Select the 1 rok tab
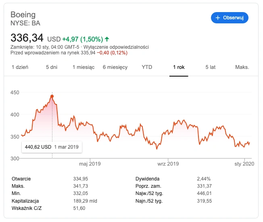The image size is (263, 222). point(179,67)
